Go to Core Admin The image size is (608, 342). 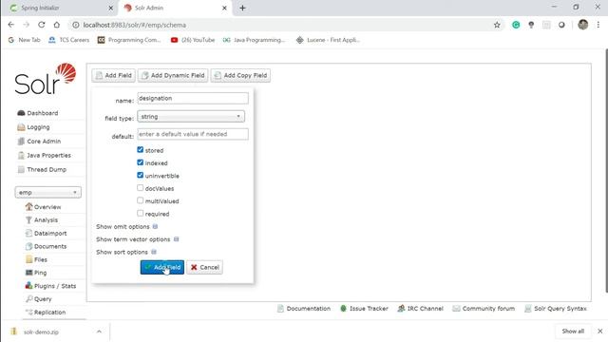[39, 142]
